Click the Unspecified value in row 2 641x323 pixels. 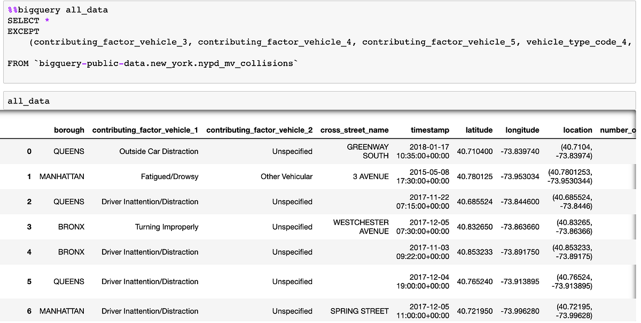pyautogui.click(x=292, y=201)
